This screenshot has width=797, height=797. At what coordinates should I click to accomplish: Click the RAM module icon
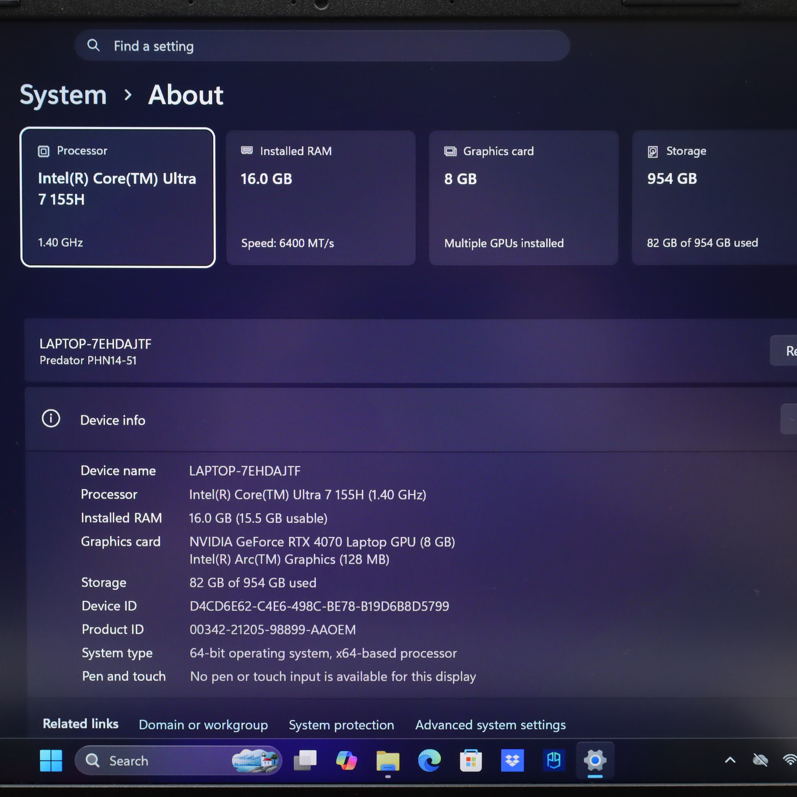tap(247, 150)
